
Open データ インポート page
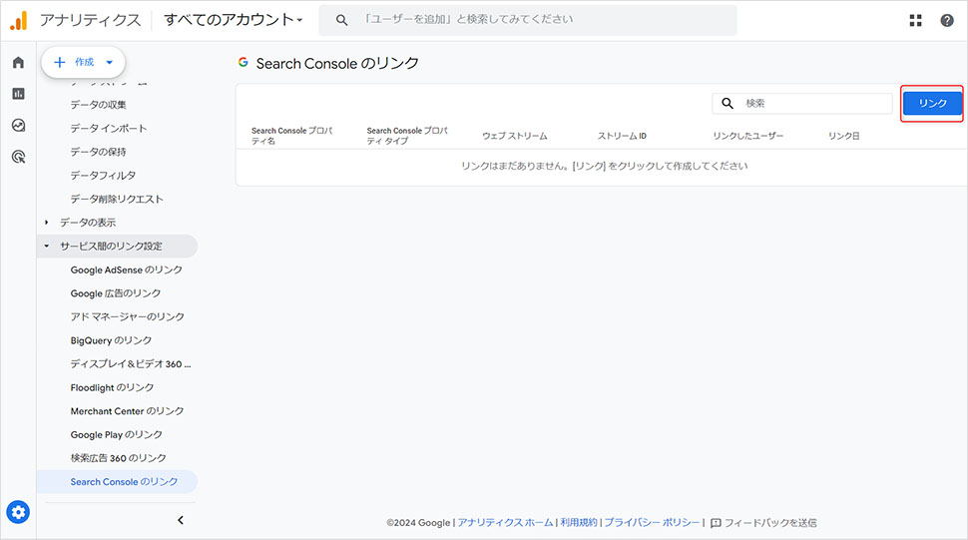(x=109, y=128)
